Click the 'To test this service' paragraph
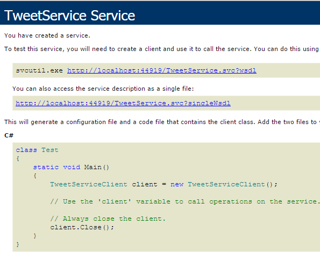 [x=161, y=49]
